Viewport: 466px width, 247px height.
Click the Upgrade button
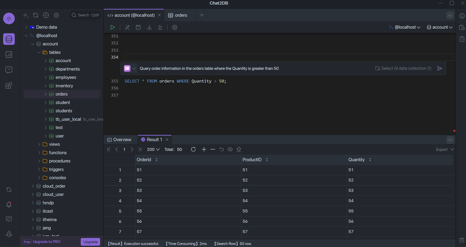pos(90,242)
